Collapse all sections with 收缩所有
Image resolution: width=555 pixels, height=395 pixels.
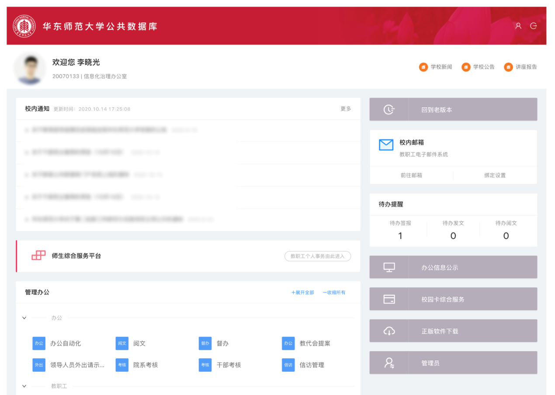[334, 292]
